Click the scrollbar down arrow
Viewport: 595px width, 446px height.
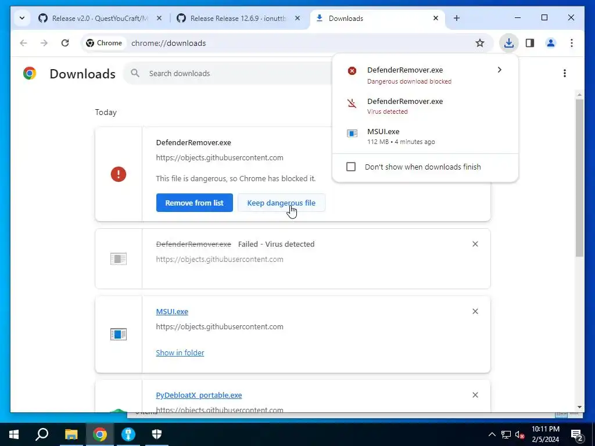point(579,407)
